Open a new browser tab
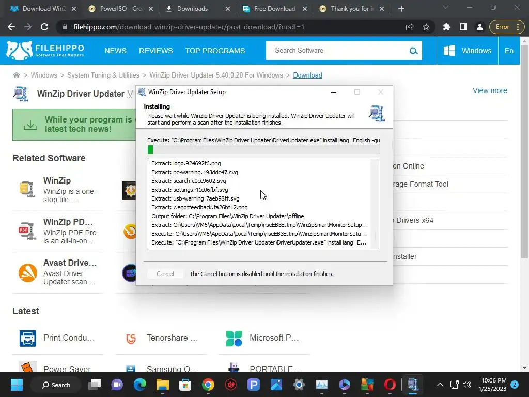The image size is (529, 397). pyautogui.click(x=401, y=9)
